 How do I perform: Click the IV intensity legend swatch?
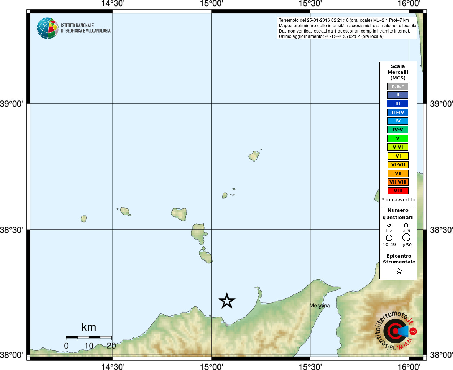pyautogui.click(x=398, y=121)
